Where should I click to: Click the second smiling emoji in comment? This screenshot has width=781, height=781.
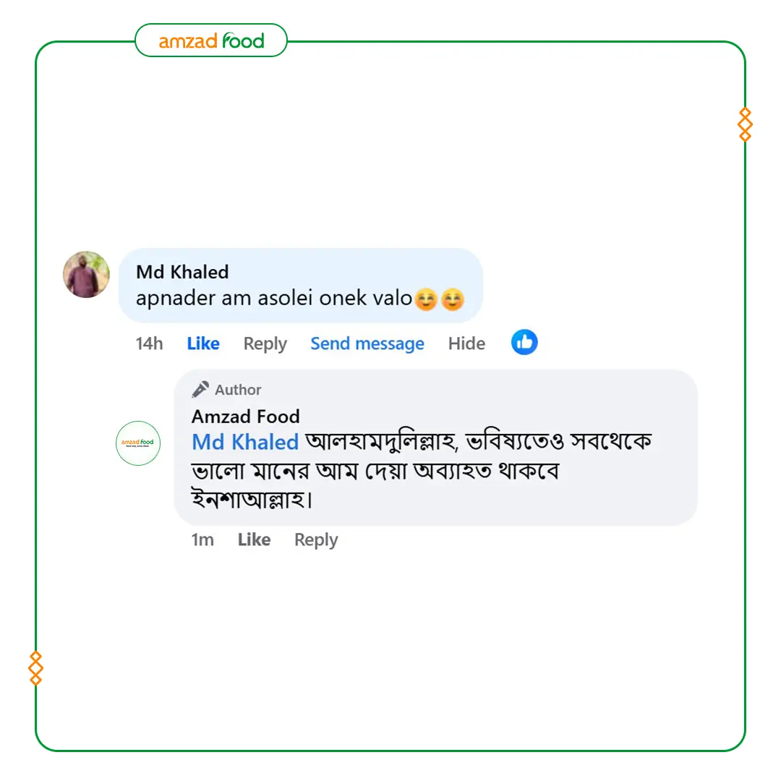[452, 299]
